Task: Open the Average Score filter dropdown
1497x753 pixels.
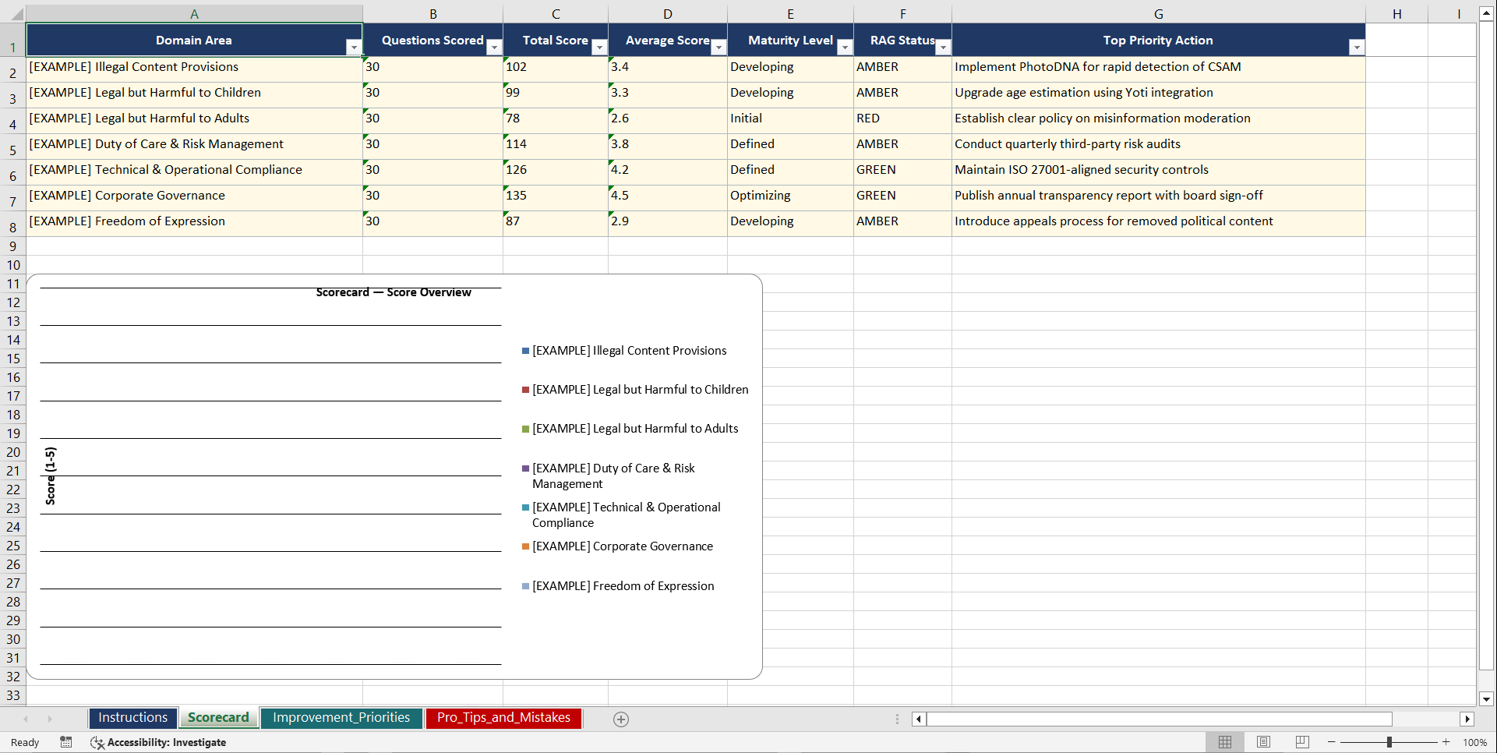Action: (x=718, y=48)
